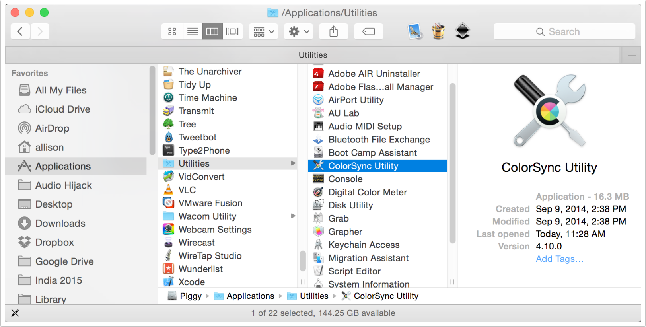Image resolution: width=646 pixels, height=327 pixels.
Task: Click Applications in the path bar
Action: click(x=250, y=296)
